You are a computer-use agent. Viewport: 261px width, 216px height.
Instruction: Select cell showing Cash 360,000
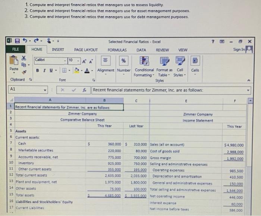(104, 144)
